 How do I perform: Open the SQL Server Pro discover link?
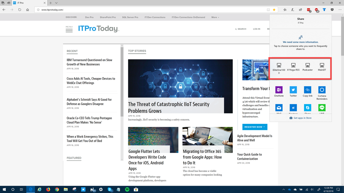130,17
